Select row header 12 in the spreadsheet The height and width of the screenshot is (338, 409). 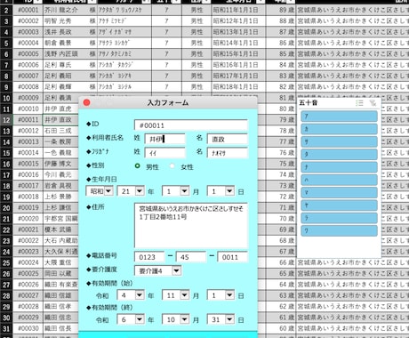pos(6,120)
